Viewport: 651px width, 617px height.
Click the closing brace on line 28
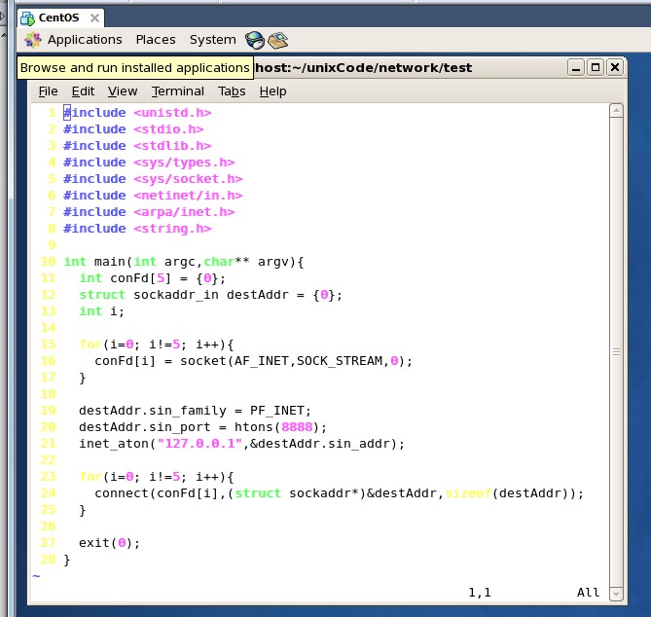point(67,561)
